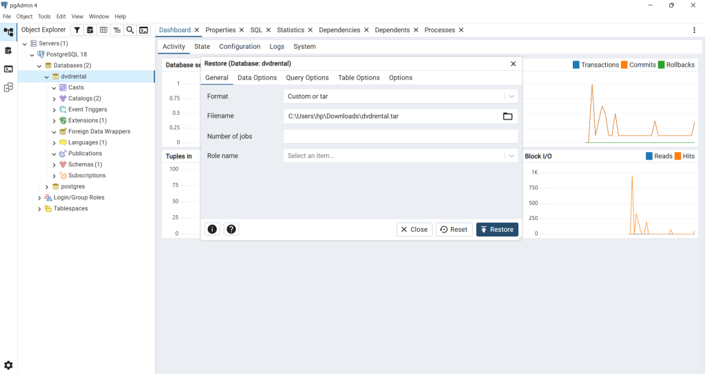Select Foreign Data Wrappers tree item

(x=99, y=131)
